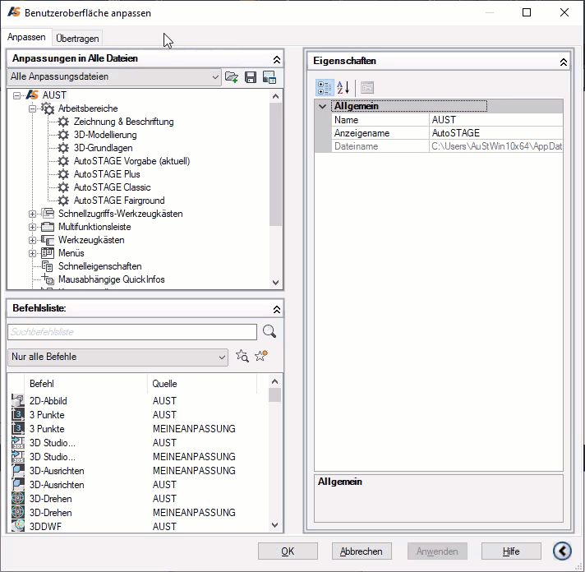Collapse the Allgemein properties category

click(322, 107)
